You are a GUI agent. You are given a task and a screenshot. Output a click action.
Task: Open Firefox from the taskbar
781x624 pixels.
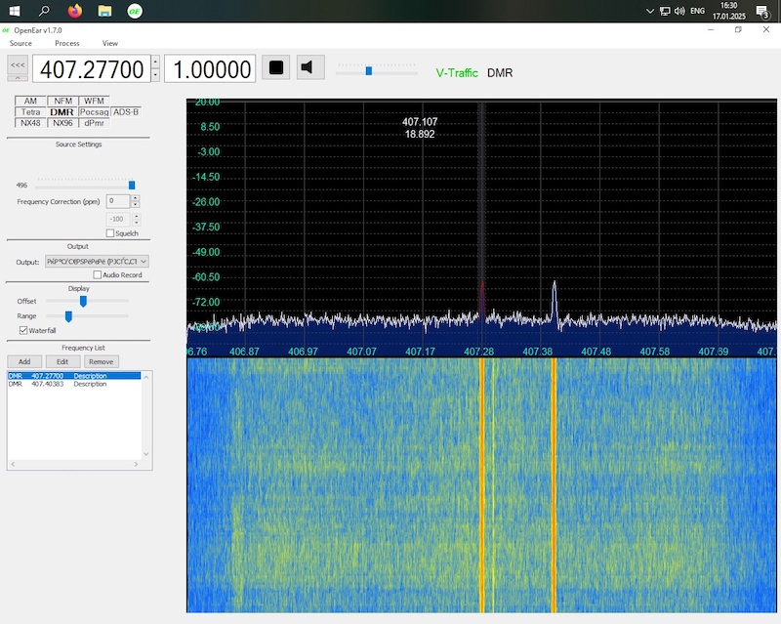[x=75, y=11]
